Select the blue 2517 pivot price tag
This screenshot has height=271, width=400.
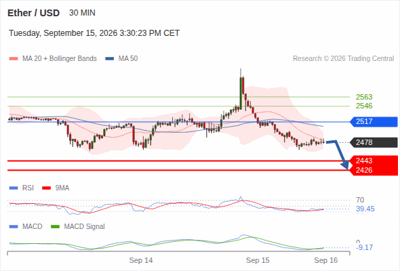[x=374, y=121]
